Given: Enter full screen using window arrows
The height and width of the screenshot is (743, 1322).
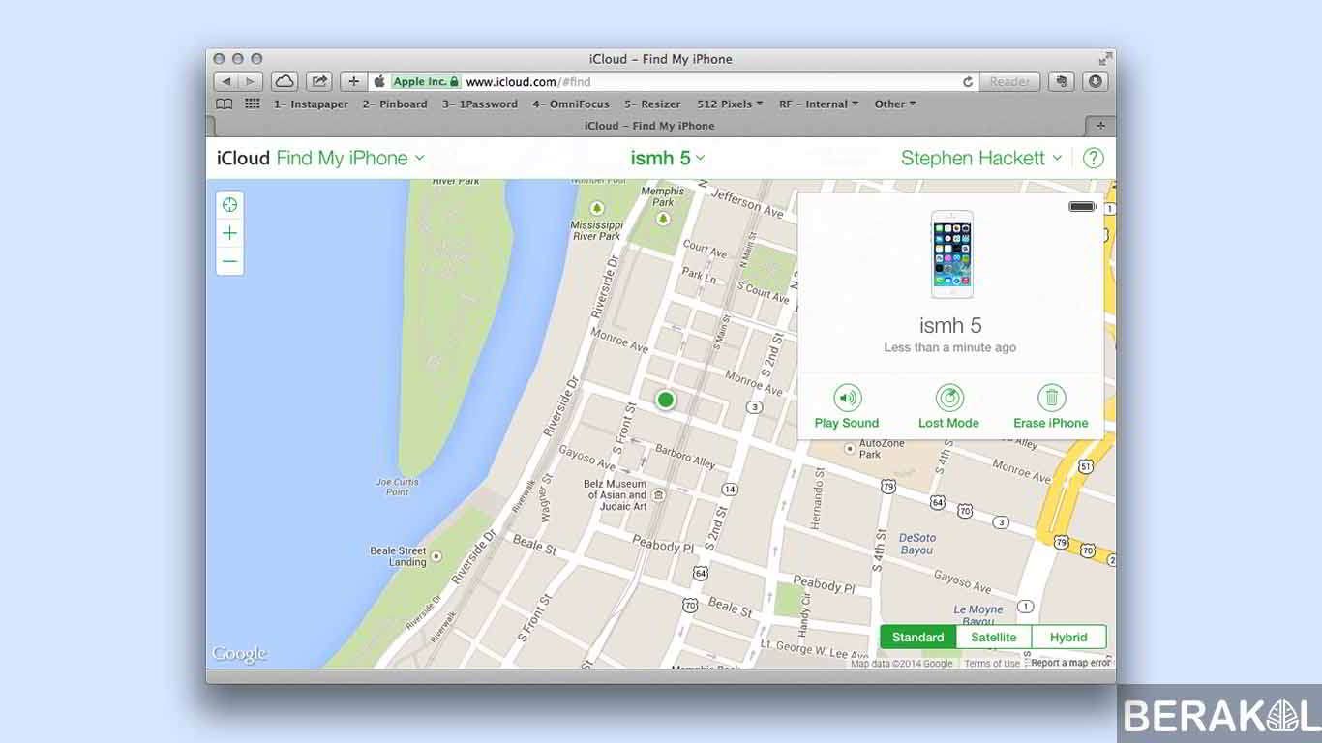Looking at the screenshot, I should [1105, 59].
